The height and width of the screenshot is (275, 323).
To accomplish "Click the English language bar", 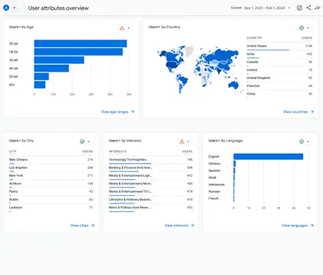I will [268, 157].
